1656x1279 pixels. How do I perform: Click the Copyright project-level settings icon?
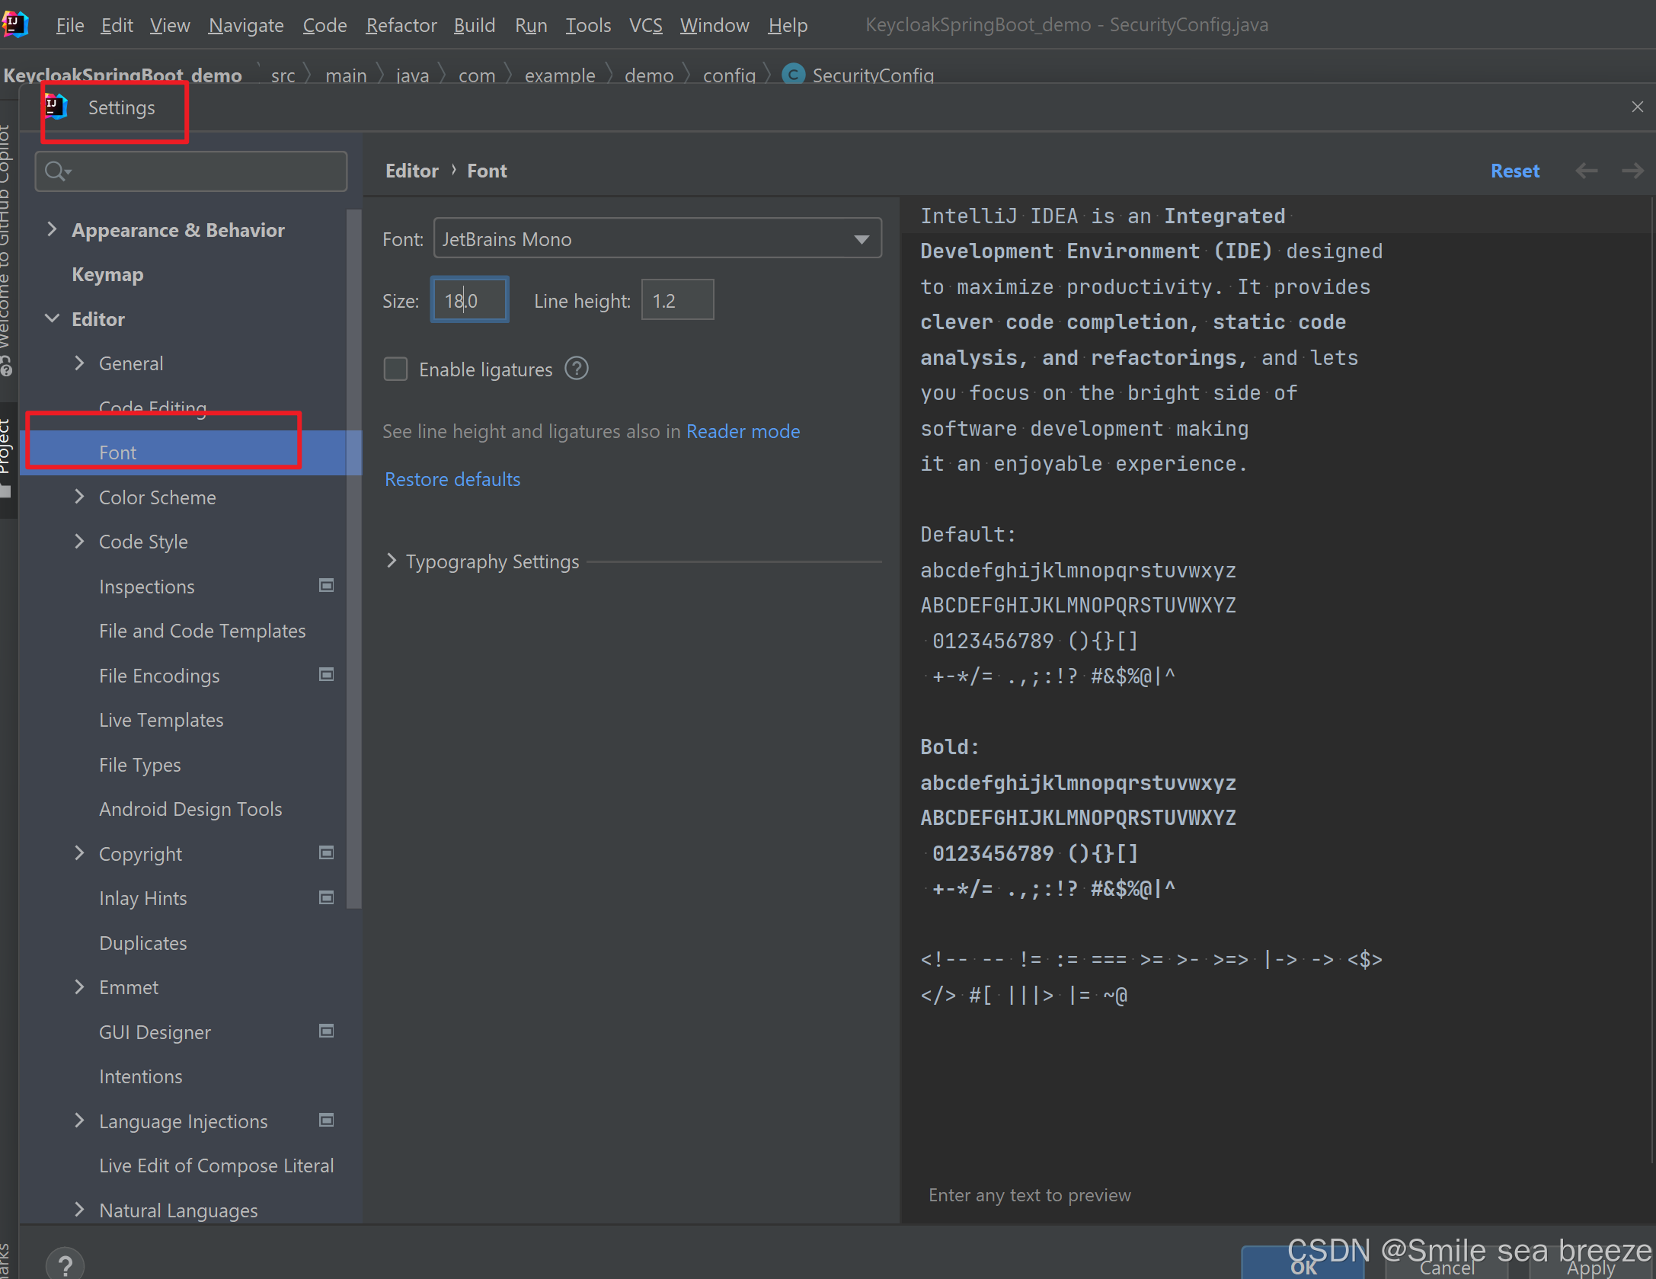[x=326, y=852]
